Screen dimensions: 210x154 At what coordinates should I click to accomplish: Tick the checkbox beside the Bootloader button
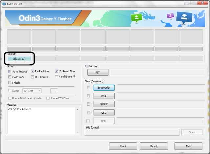point(88,87)
